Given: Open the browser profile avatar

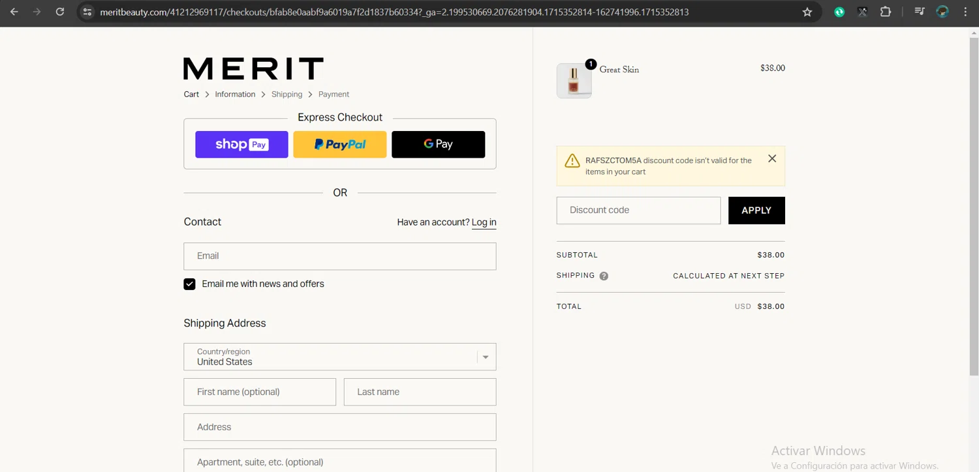Looking at the screenshot, I should (942, 12).
